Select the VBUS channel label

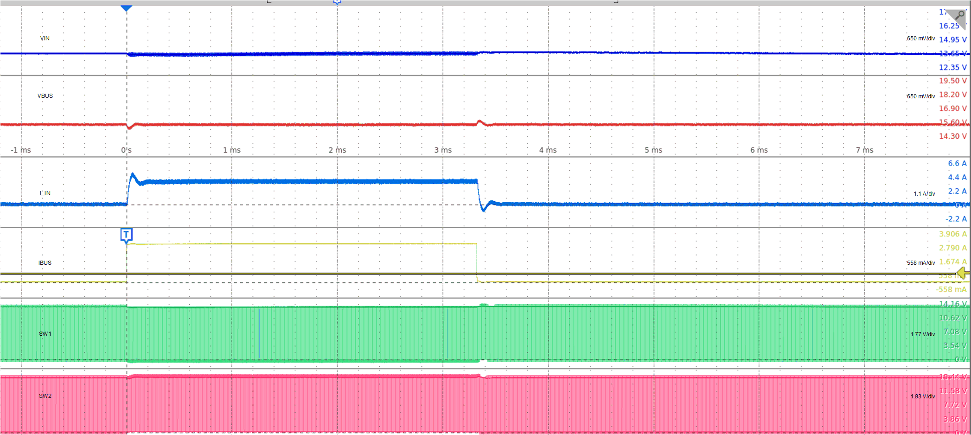[45, 96]
